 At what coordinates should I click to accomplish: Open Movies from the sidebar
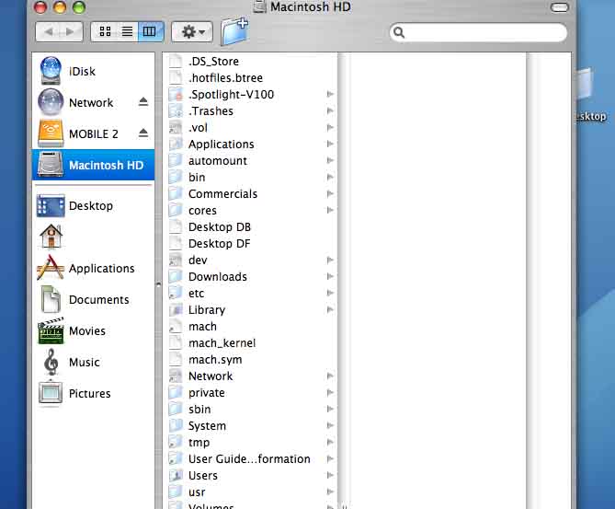pyautogui.click(x=94, y=331)
